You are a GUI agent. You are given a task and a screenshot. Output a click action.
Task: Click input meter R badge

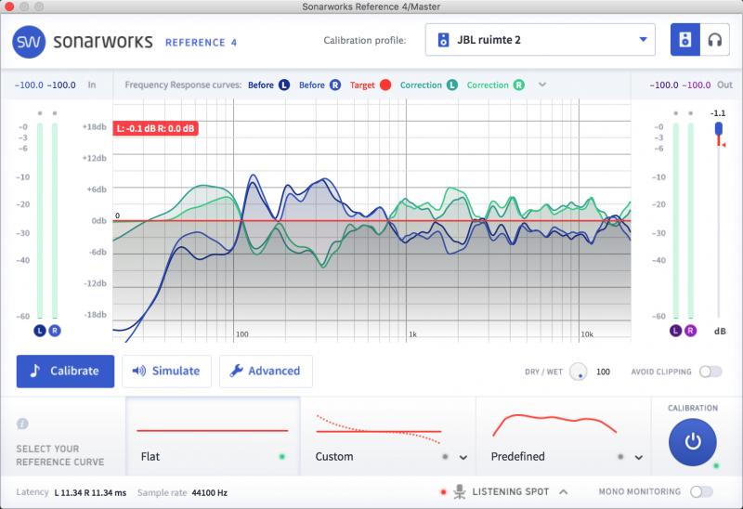pyautogui.click(x=55, y=331)
